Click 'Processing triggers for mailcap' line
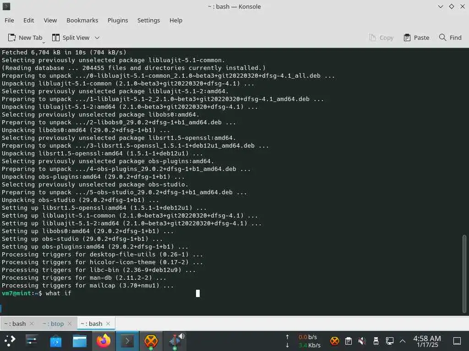Viewport: 469px width, 351px height. pos(87,285)
